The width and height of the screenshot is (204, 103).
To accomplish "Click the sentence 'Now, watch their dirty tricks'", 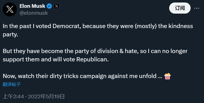I will click(82, 76).
